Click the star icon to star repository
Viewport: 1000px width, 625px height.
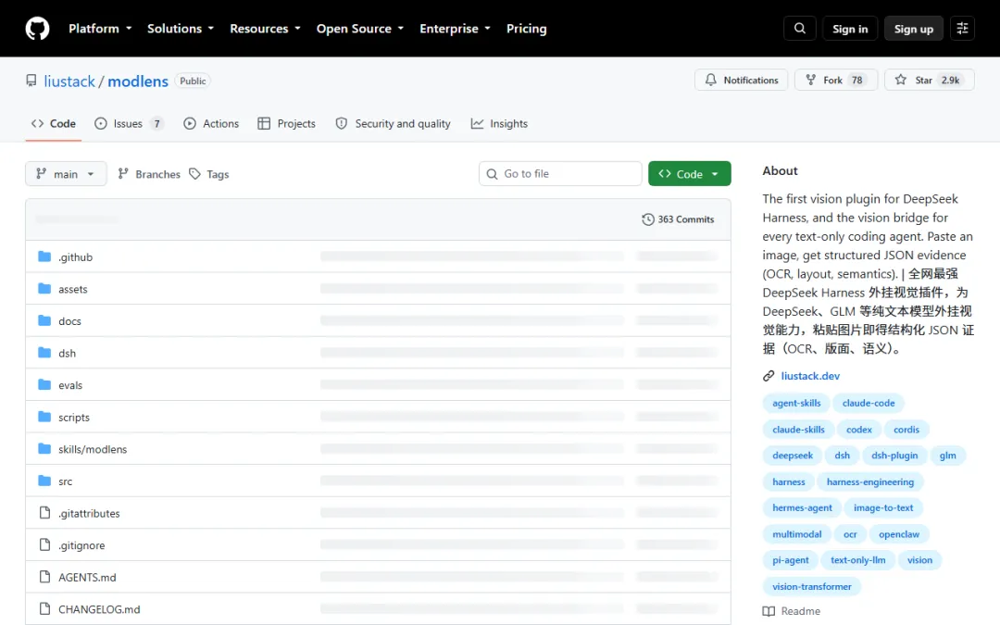[x=901, y=80]
